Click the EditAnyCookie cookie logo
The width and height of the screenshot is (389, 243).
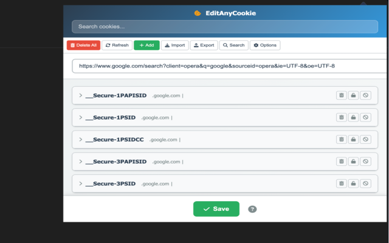198,13
